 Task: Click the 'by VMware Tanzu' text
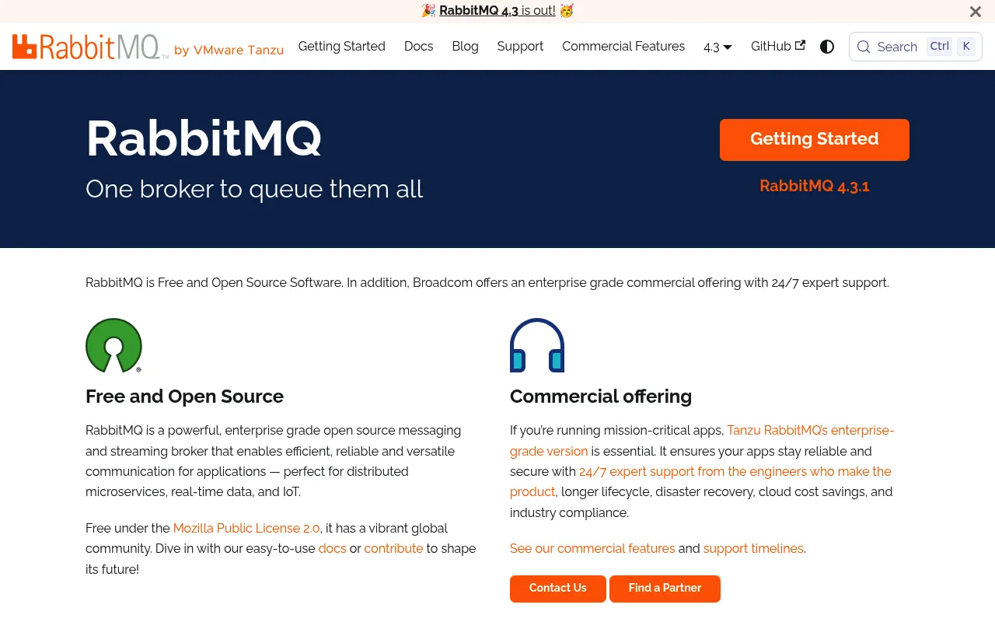229,50
